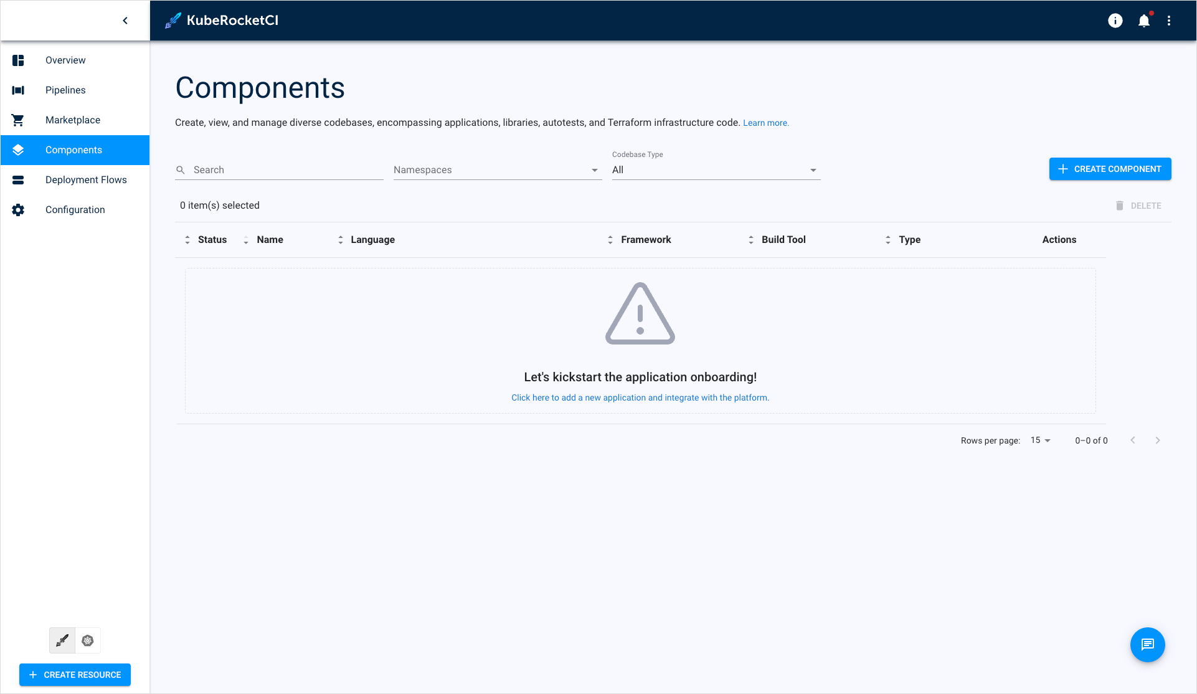Image resolution: width=1197 pixels, height=694 pixels.
Task: Click the pencil edit icon
Action: pyautogui.click(x=63, y=640)
